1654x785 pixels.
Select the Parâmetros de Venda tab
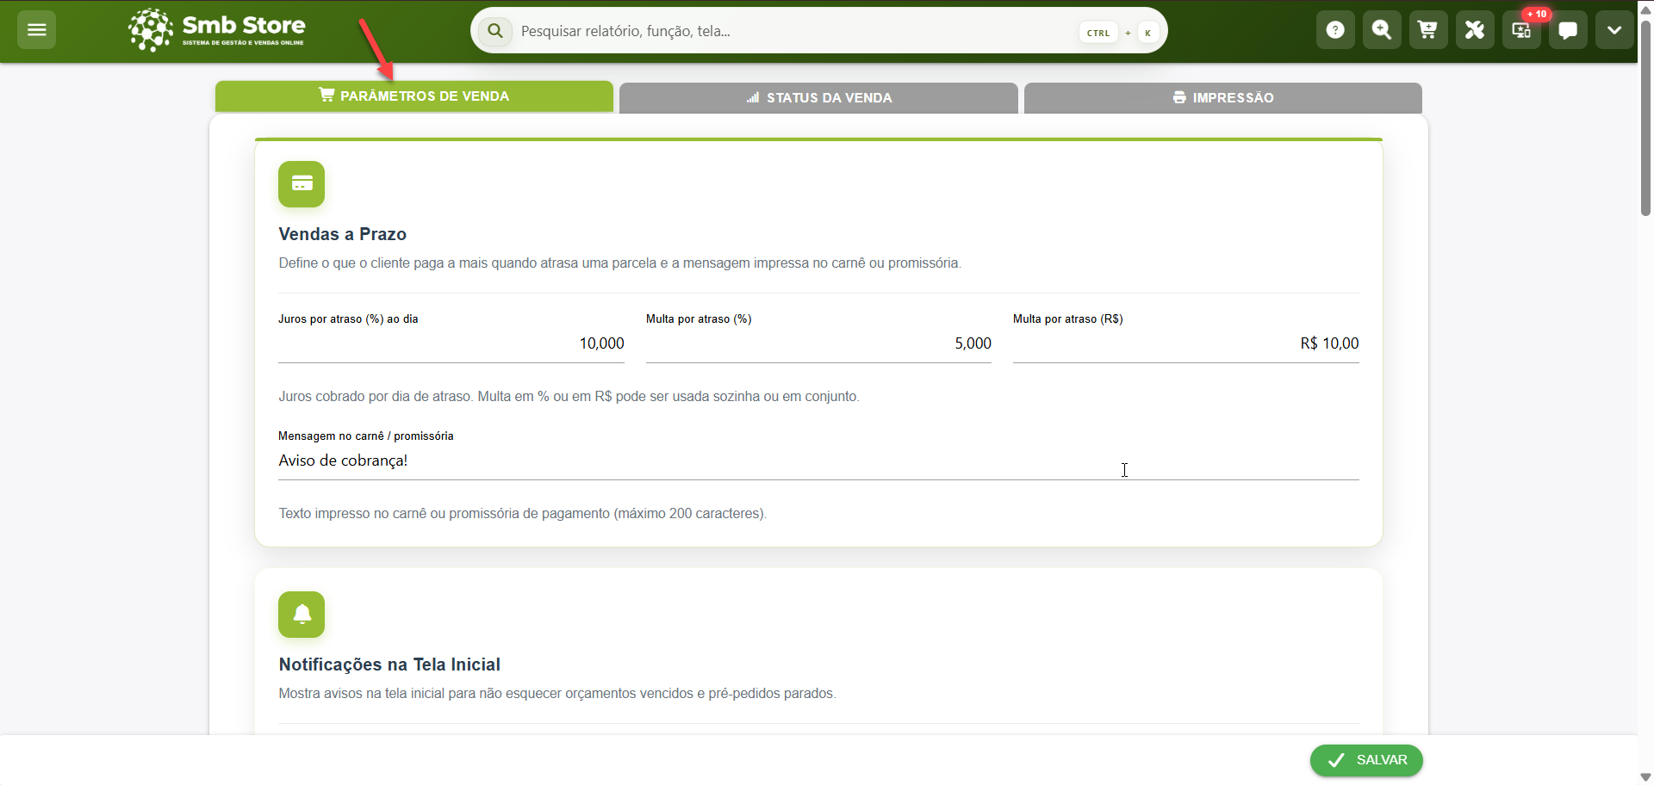414,96
